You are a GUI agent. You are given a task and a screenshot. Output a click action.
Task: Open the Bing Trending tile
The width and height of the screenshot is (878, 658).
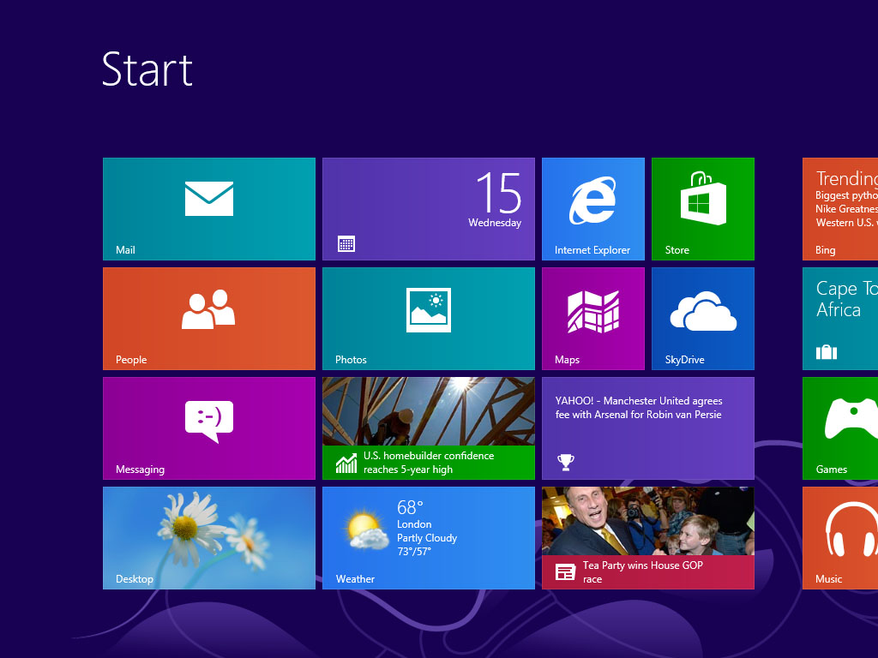(x=840, y=208)
